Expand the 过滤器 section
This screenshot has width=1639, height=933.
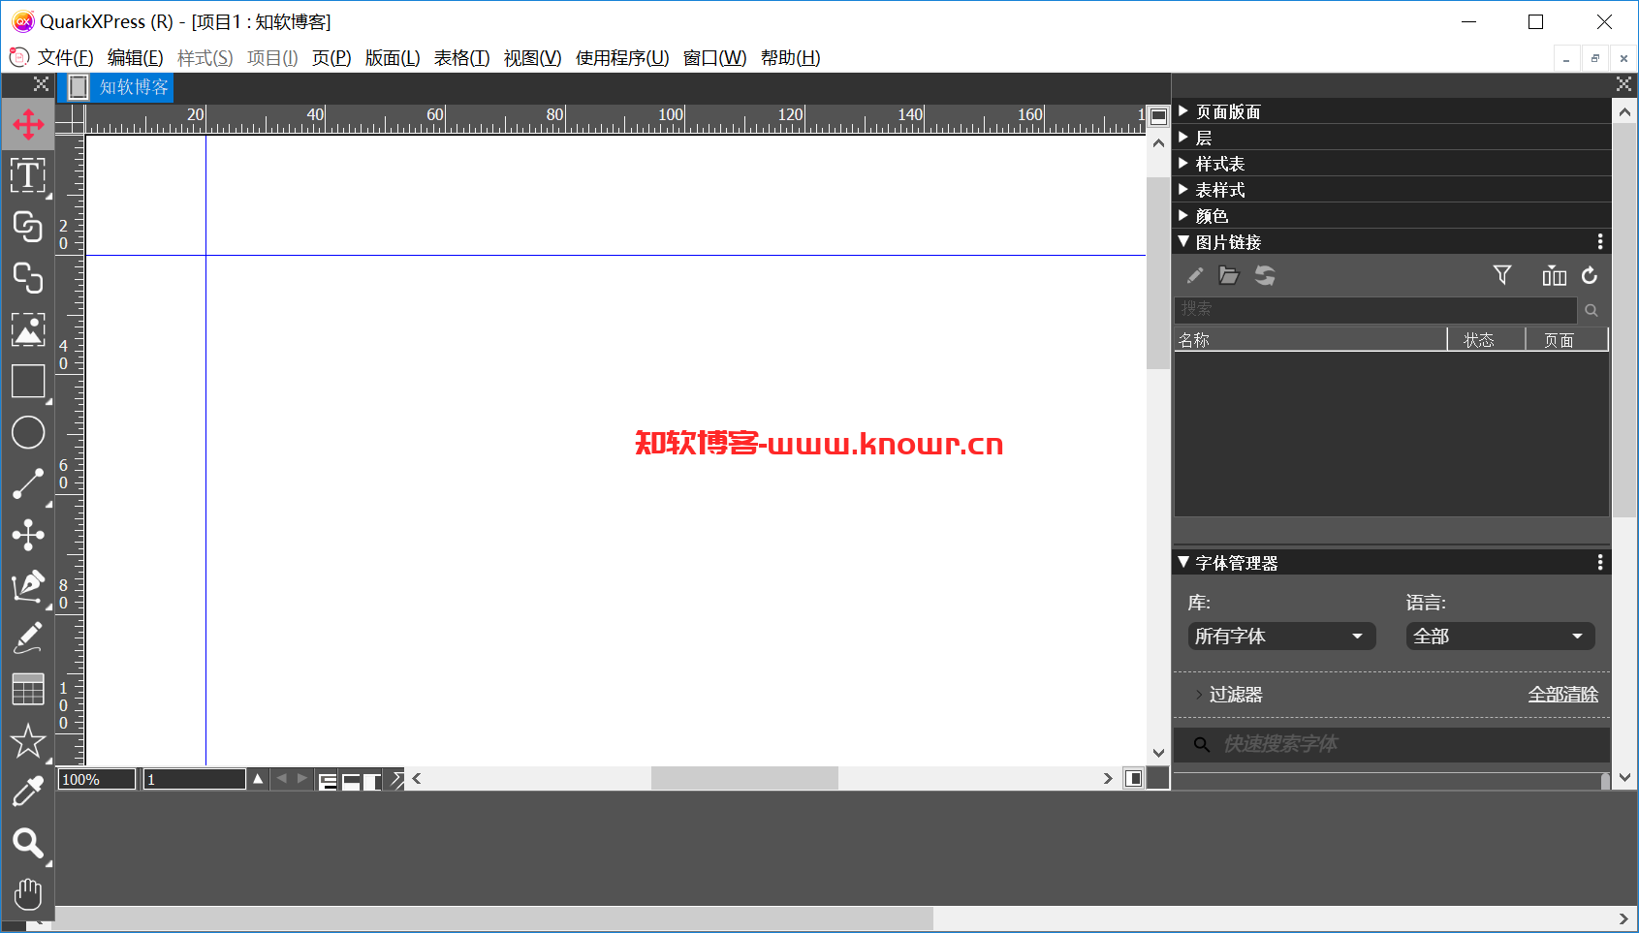click(x=1199, y=695)
